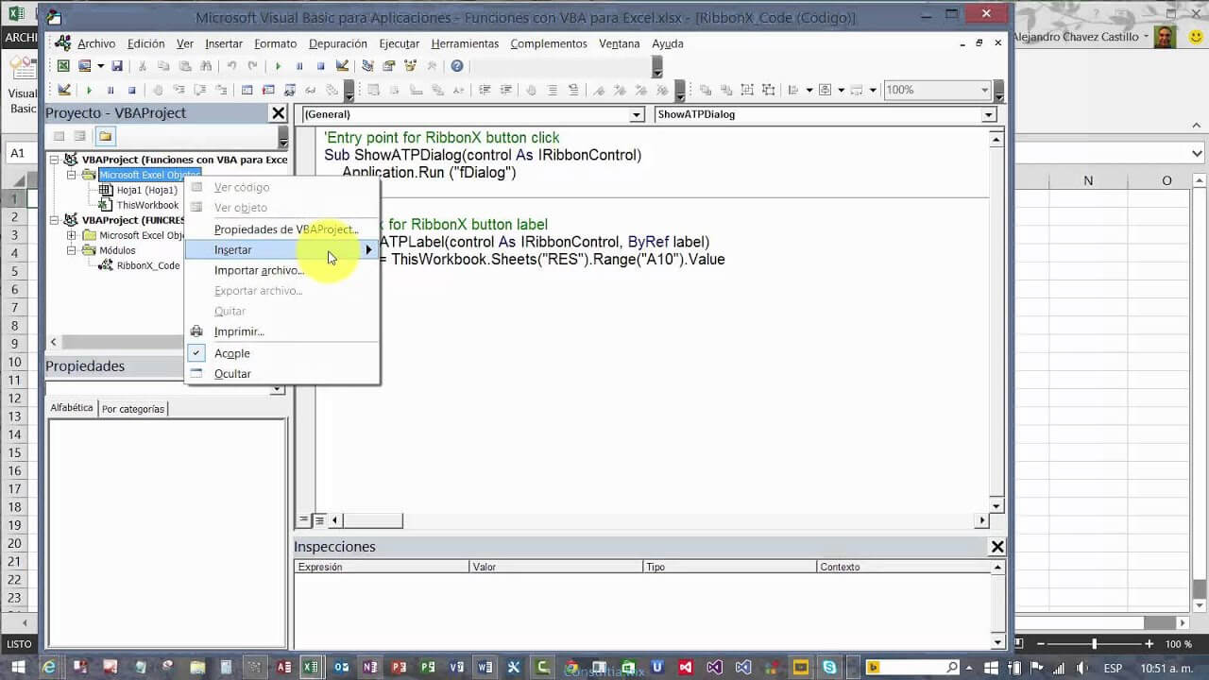Open the 100% zoom dropdown in the toolbar
The height and width of the screenshot is (680, 1209).
[x=985, y=90]
